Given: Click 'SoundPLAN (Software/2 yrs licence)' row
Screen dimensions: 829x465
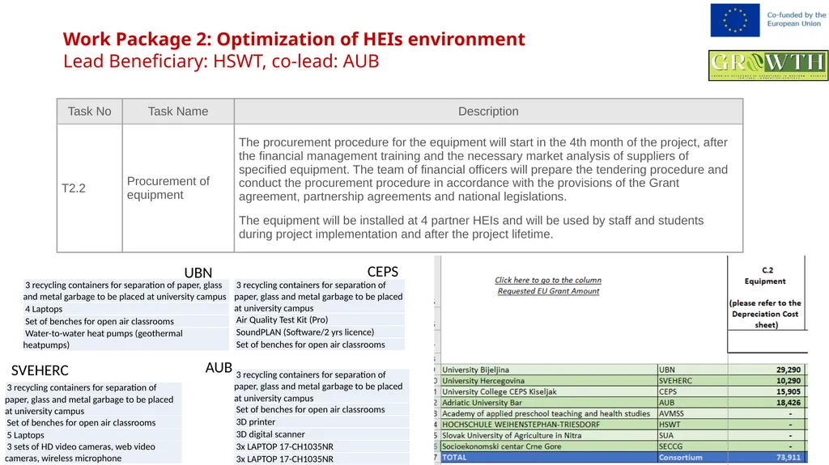Looking at the screenshot, I should point(319,332).
